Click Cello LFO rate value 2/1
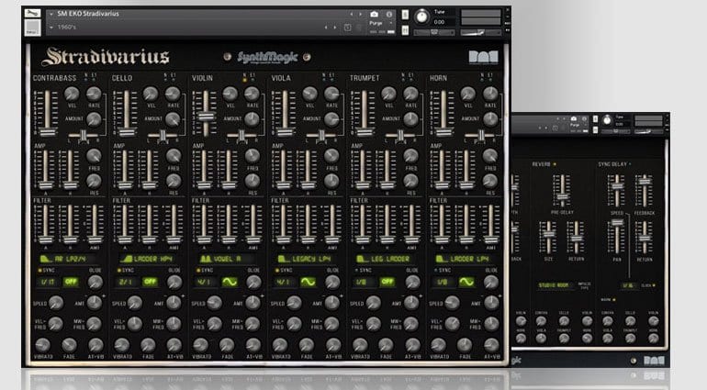 point(127,282)
